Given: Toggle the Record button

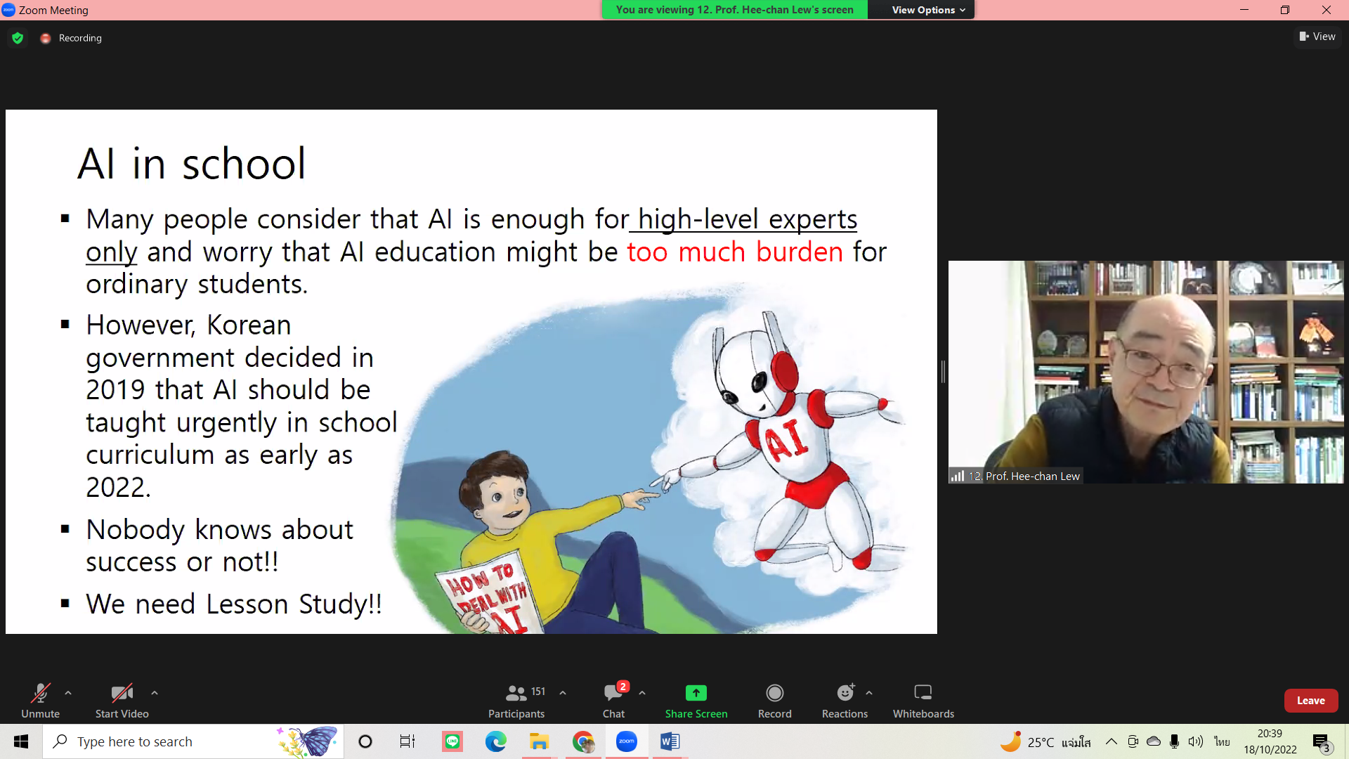Looking at the screenshot, I should pos(774,694).
